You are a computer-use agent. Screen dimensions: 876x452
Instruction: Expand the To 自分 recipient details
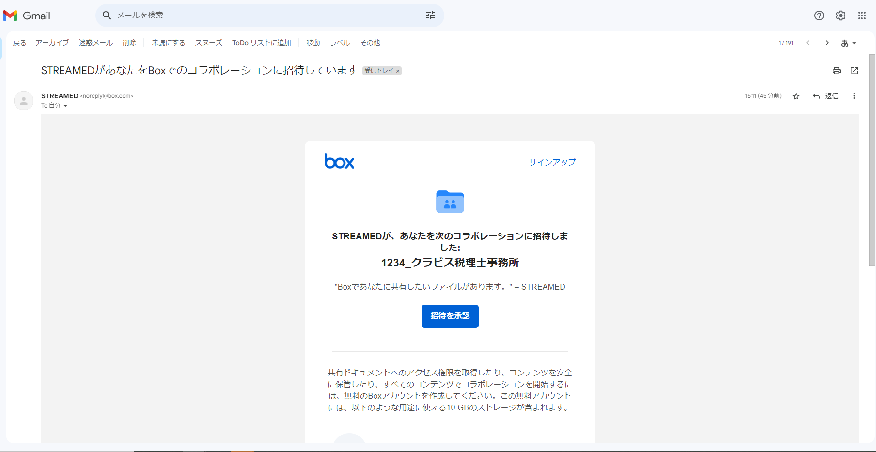tap(65, 106)
